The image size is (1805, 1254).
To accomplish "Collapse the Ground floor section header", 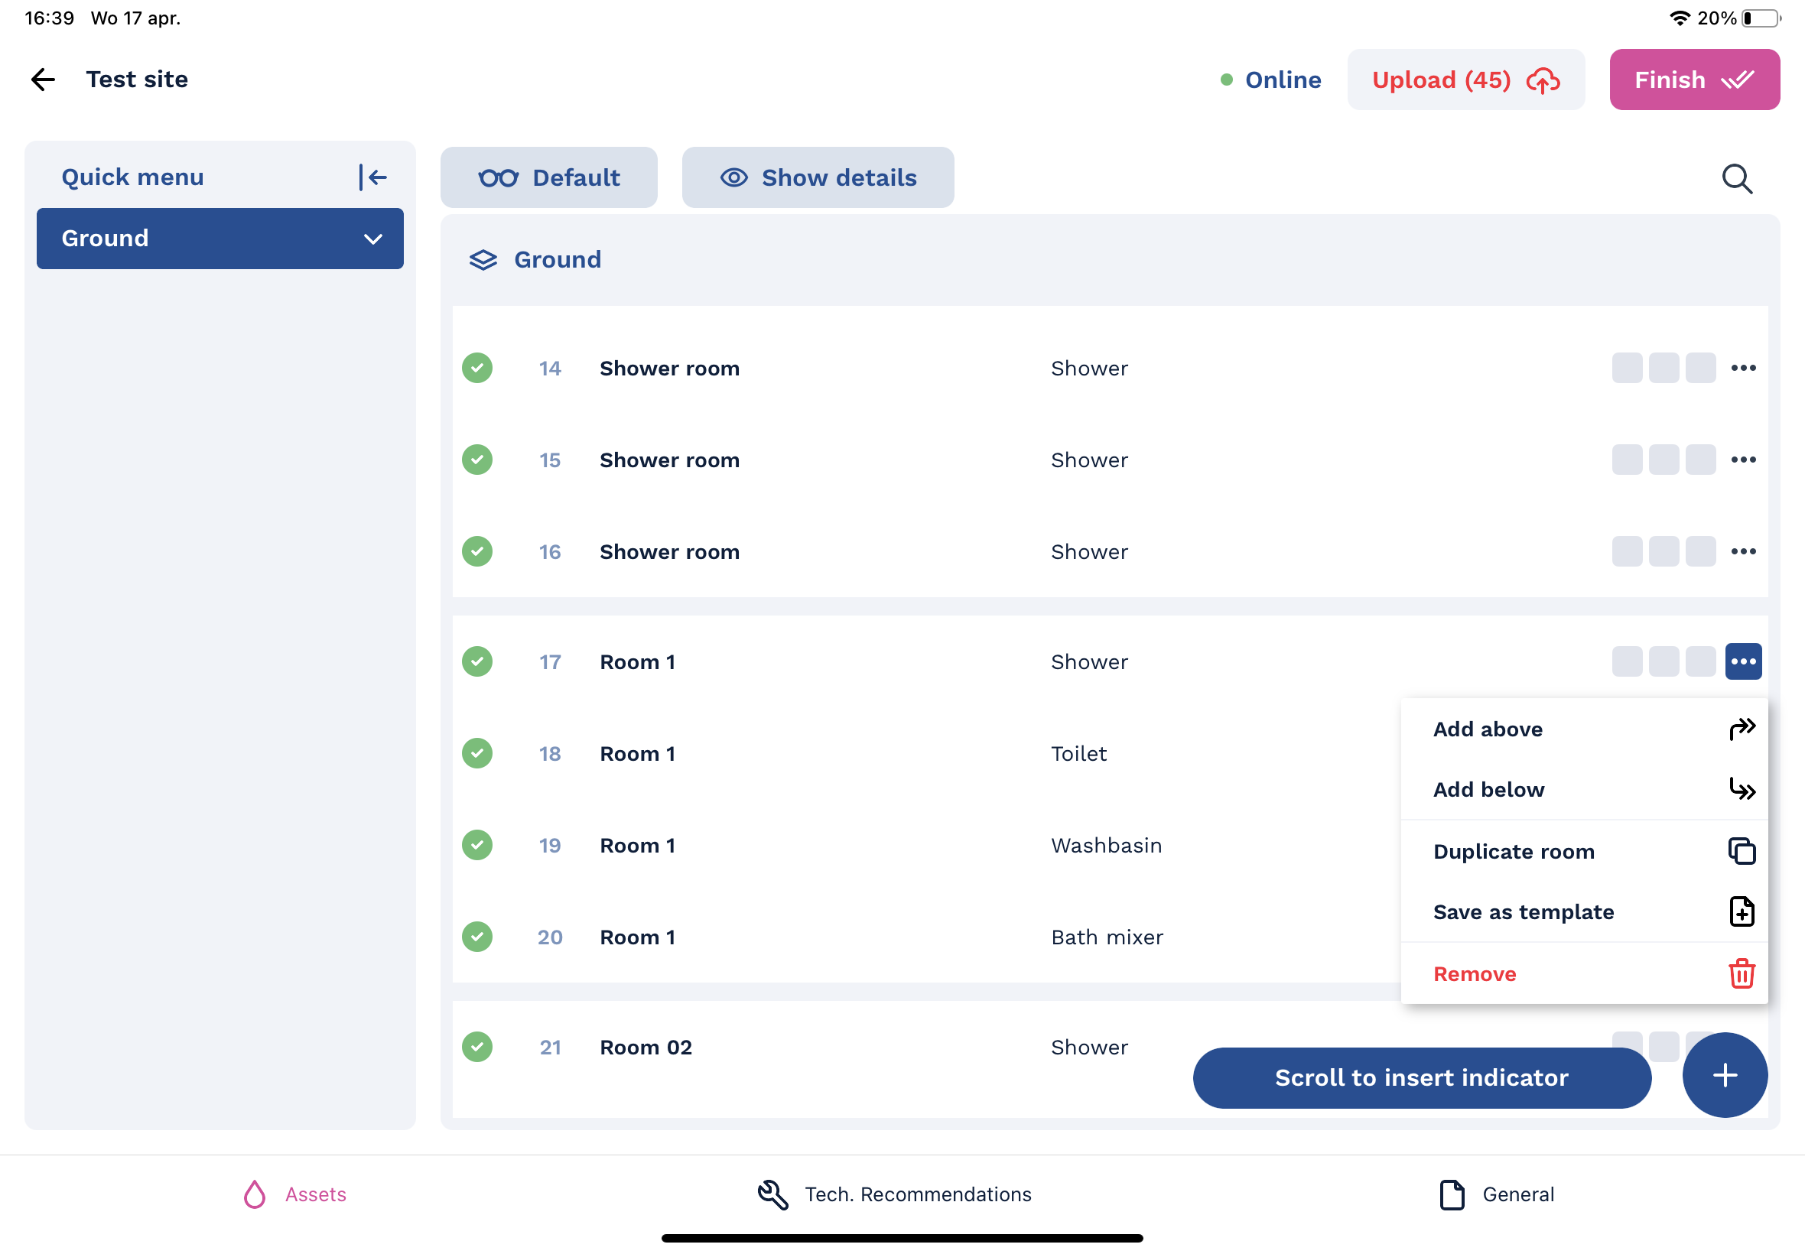I will point(556,260).
